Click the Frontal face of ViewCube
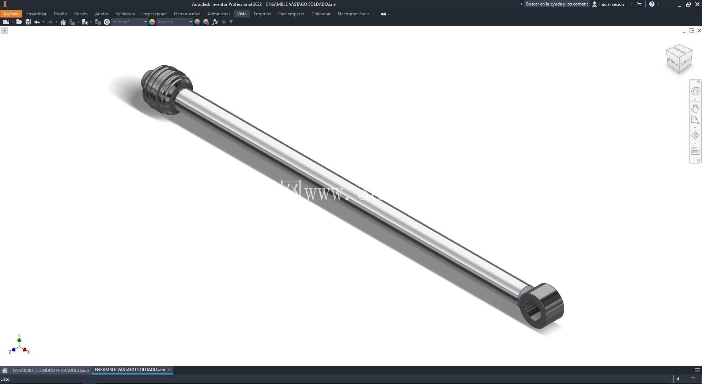Image resolution: width=702 pixels, height=384 pixels. 673,62
